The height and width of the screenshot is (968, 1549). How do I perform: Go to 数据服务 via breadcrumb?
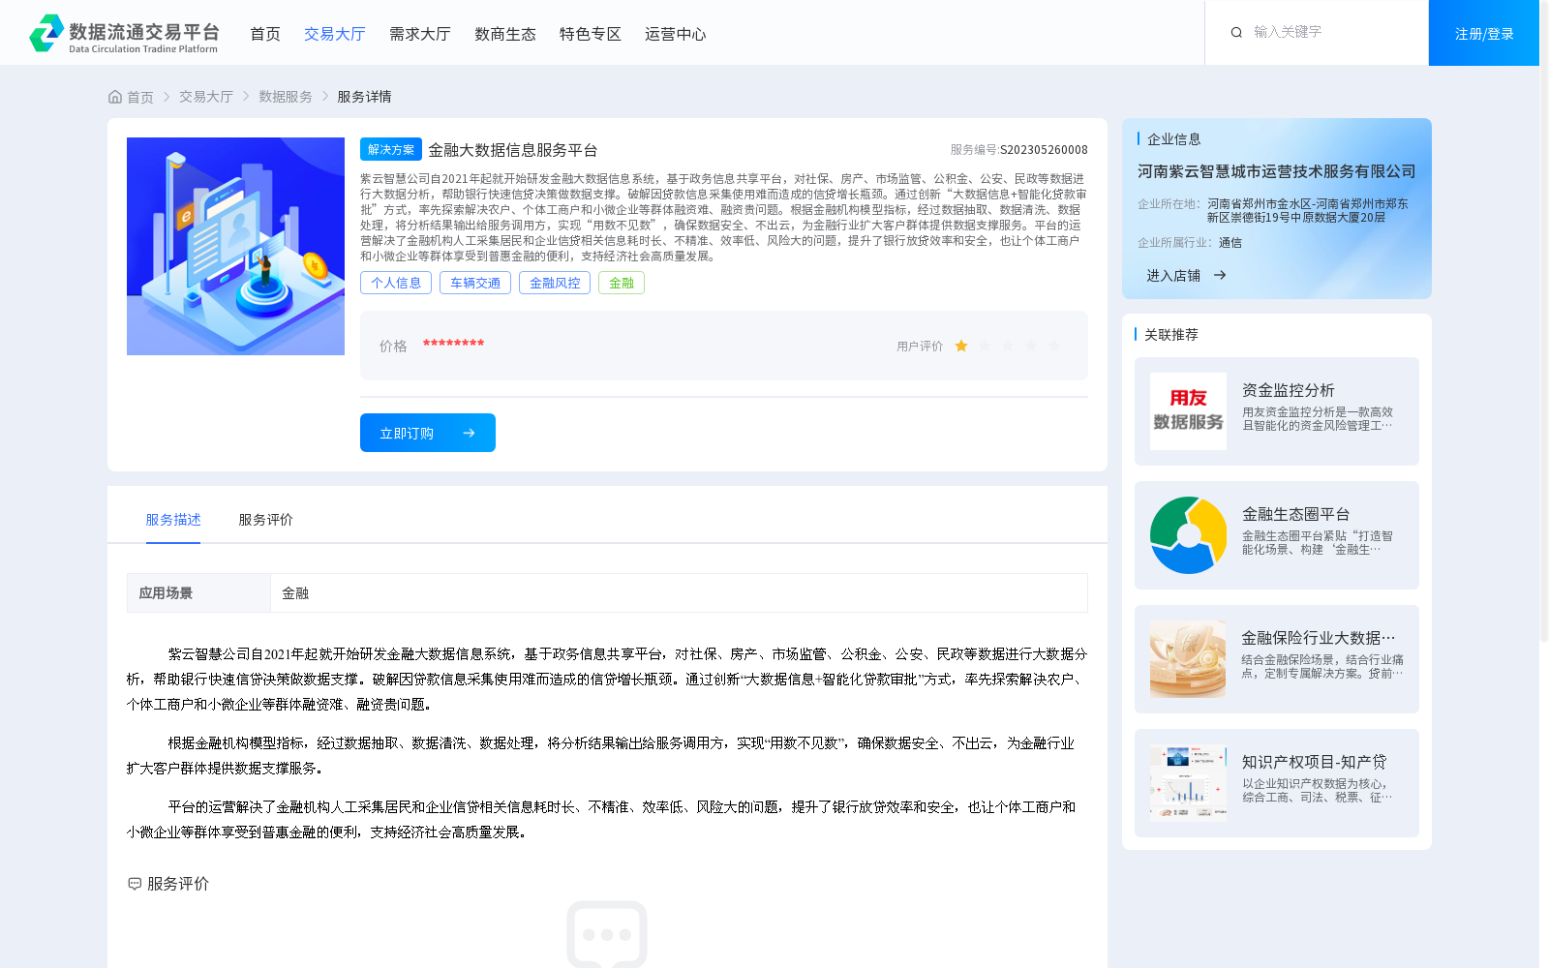(286, 97)
